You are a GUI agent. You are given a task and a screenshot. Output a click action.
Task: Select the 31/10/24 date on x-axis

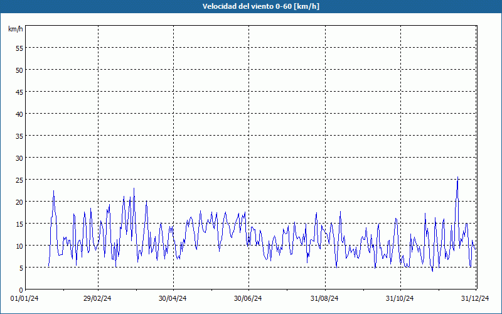coord(400,298)
